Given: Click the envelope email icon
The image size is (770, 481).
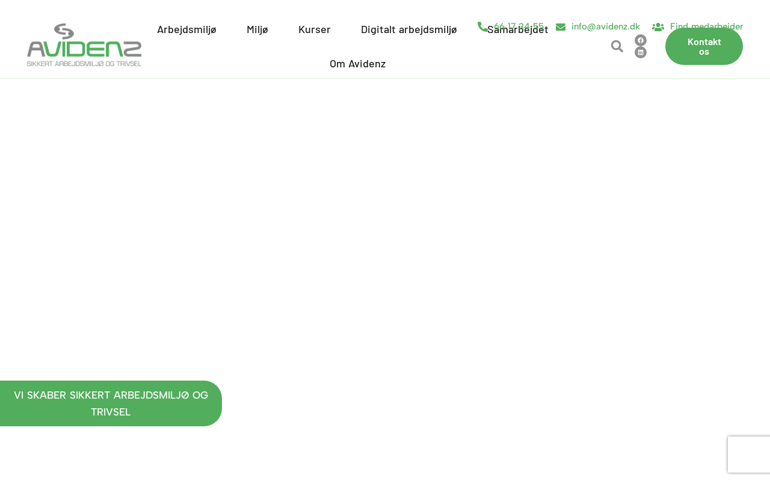Looking at the screenshot, I should (x=561, y=26).
